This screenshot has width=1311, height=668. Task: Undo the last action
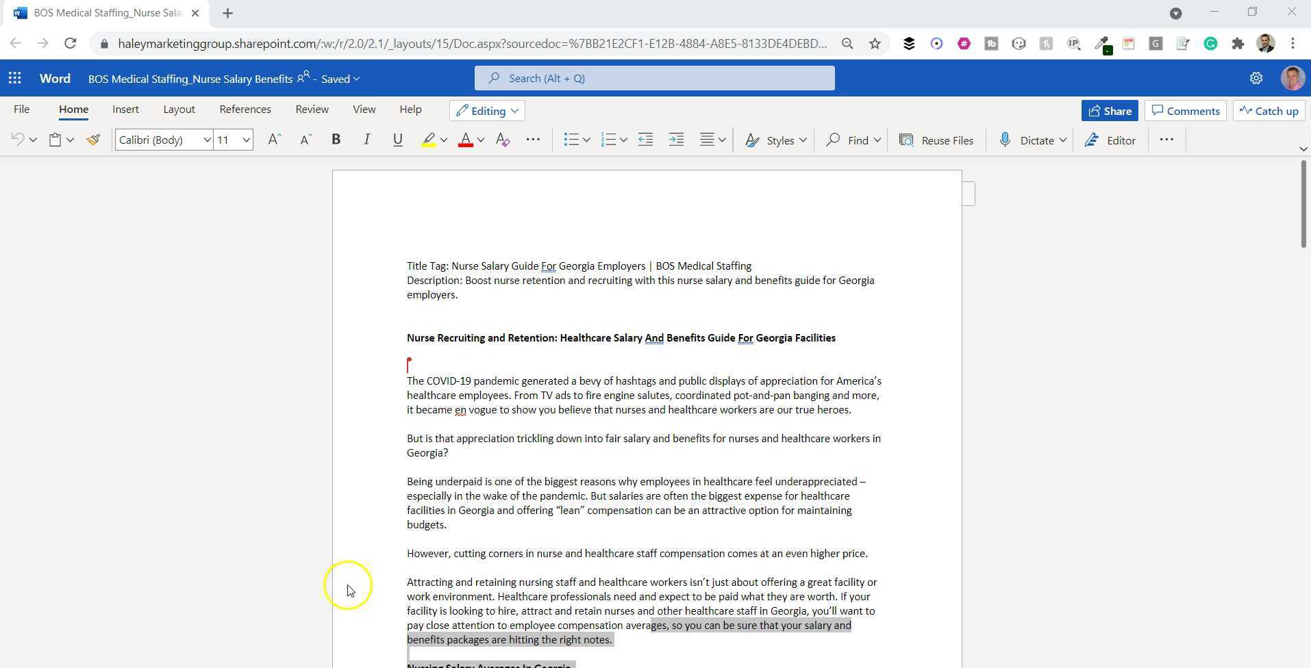tap(16, 140)
